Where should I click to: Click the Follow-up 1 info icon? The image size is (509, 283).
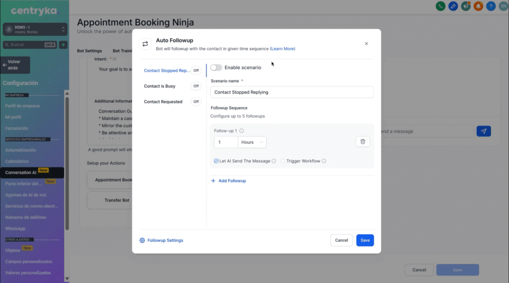pos(242,131)
